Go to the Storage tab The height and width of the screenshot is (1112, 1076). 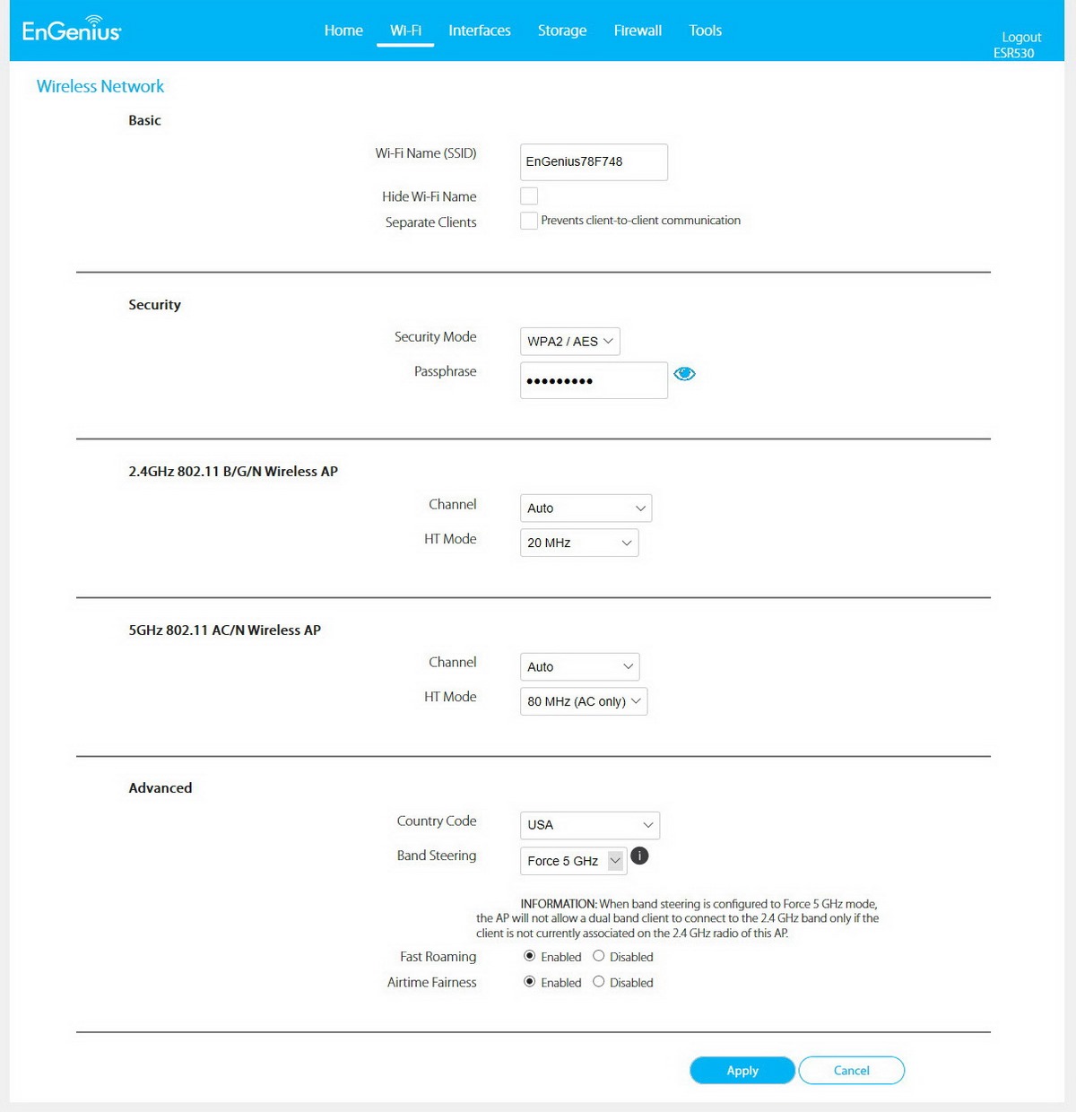(x=562, y=30)
